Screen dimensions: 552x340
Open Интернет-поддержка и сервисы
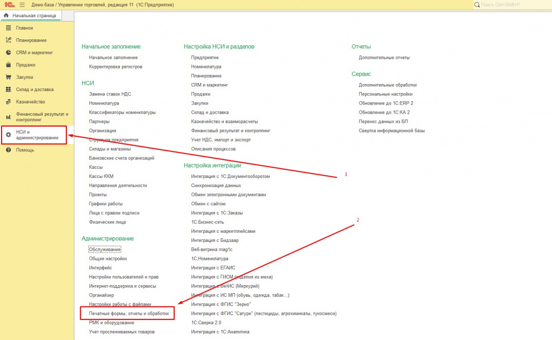122,286
